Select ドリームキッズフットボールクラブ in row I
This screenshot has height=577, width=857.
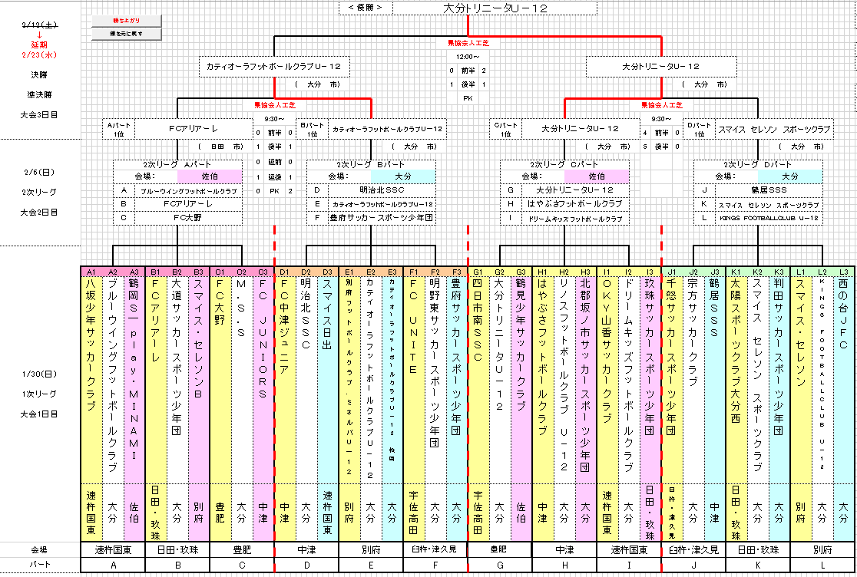tap(575, 218)
